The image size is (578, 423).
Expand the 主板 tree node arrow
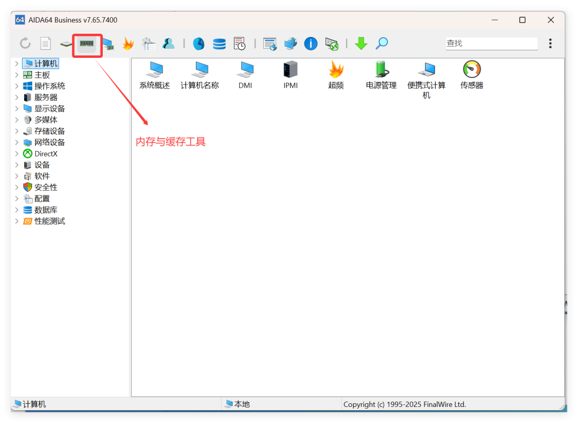17,75
